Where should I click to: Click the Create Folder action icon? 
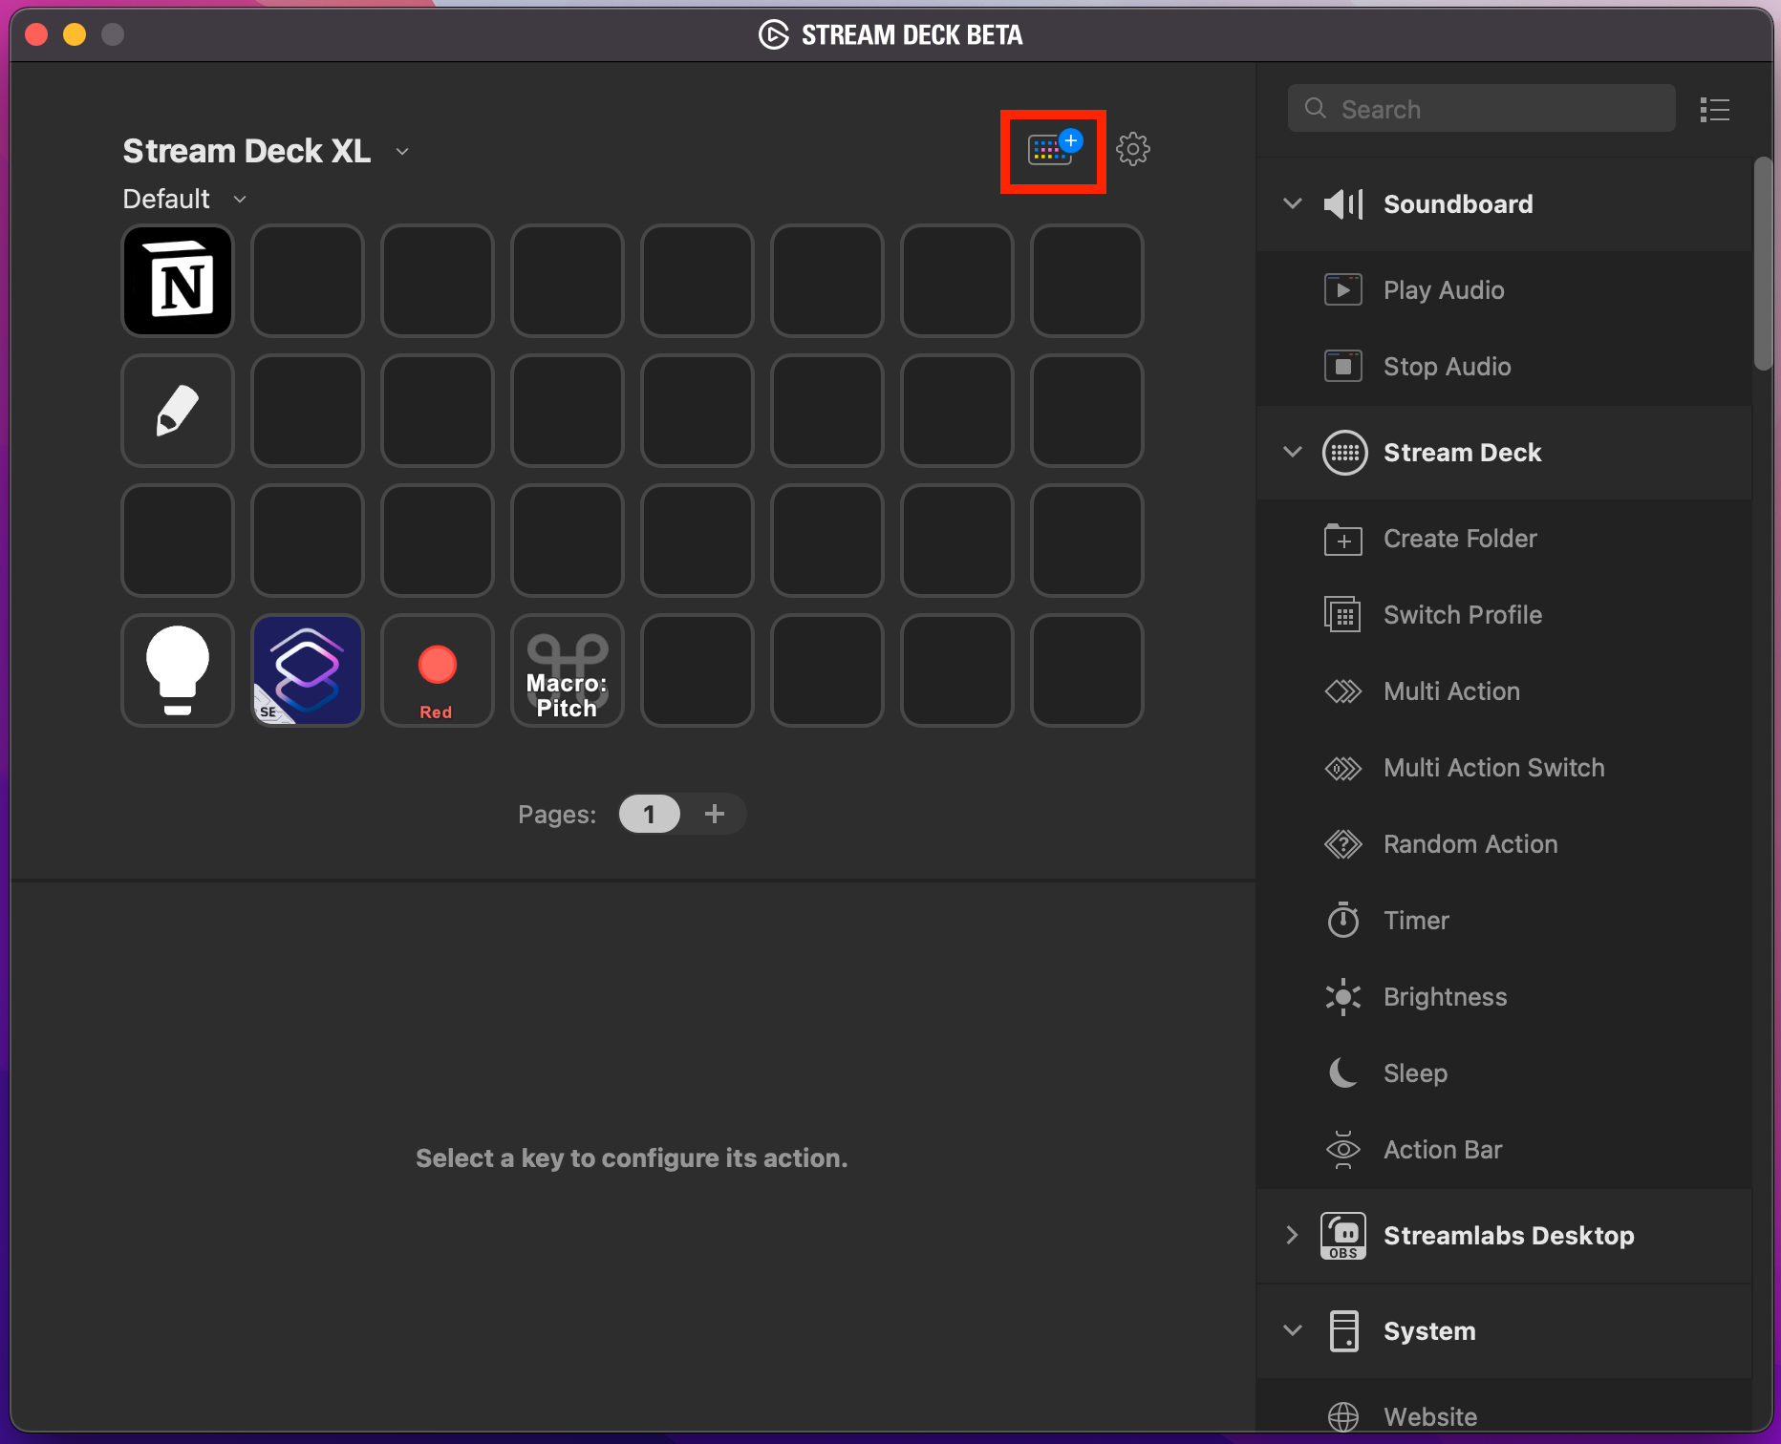point(1343,539)
